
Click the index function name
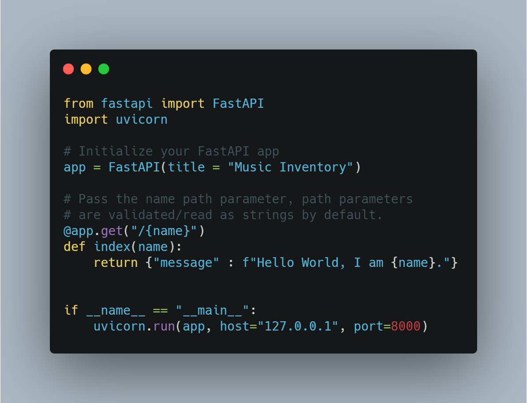point(112,247)
